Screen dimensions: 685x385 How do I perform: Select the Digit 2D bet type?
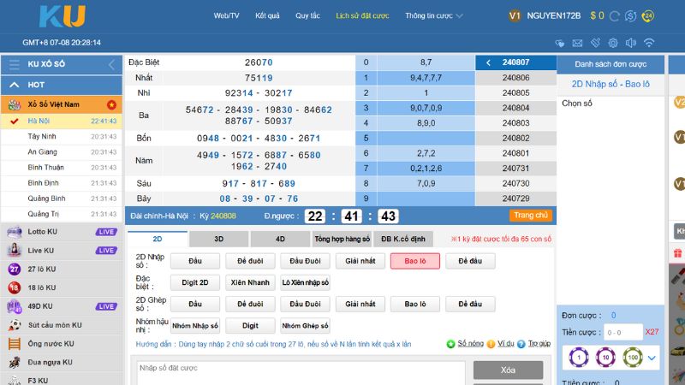(x=195, y=282)
